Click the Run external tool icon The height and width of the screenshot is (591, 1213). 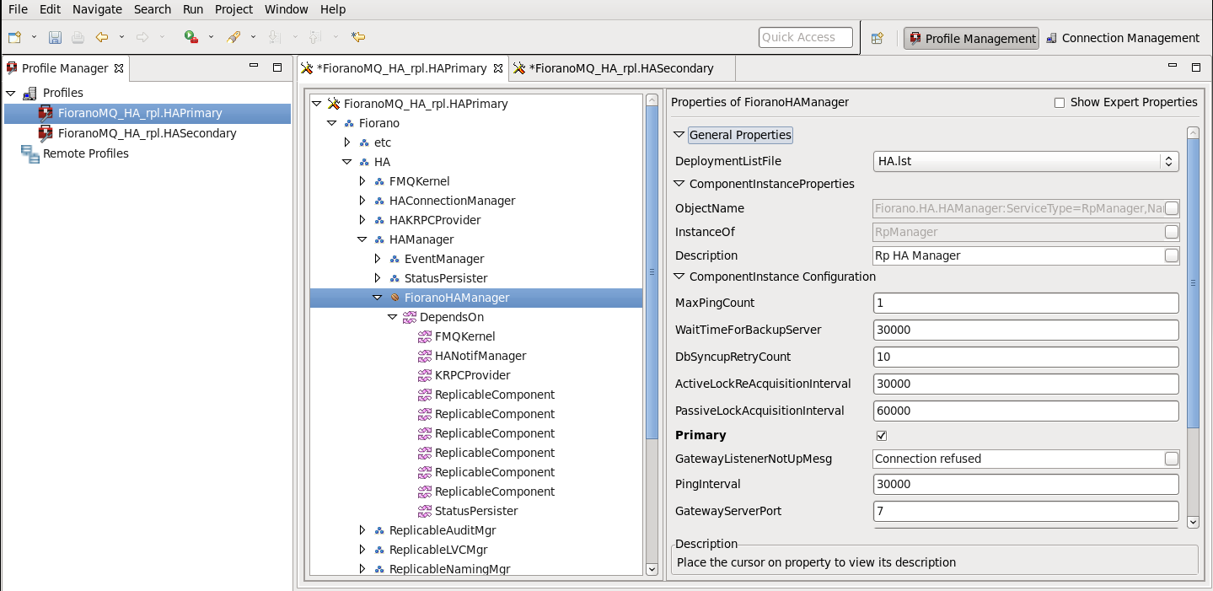pos(191,37)
